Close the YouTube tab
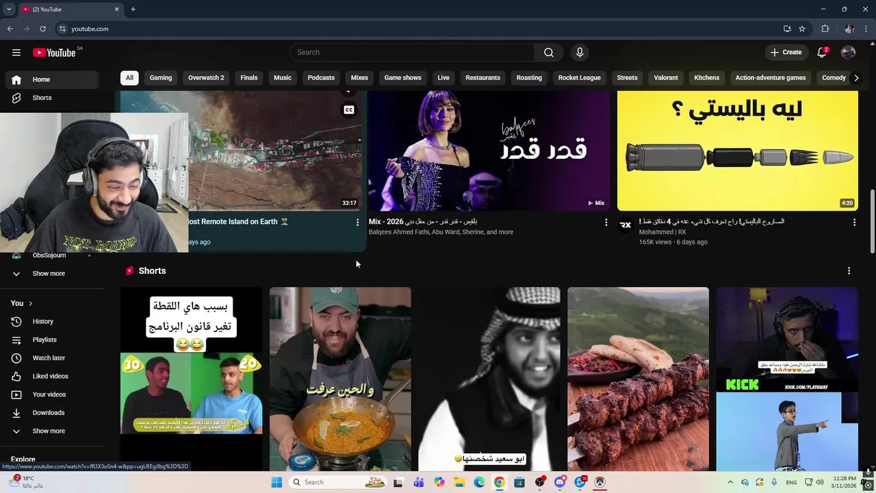 point(116,9)
